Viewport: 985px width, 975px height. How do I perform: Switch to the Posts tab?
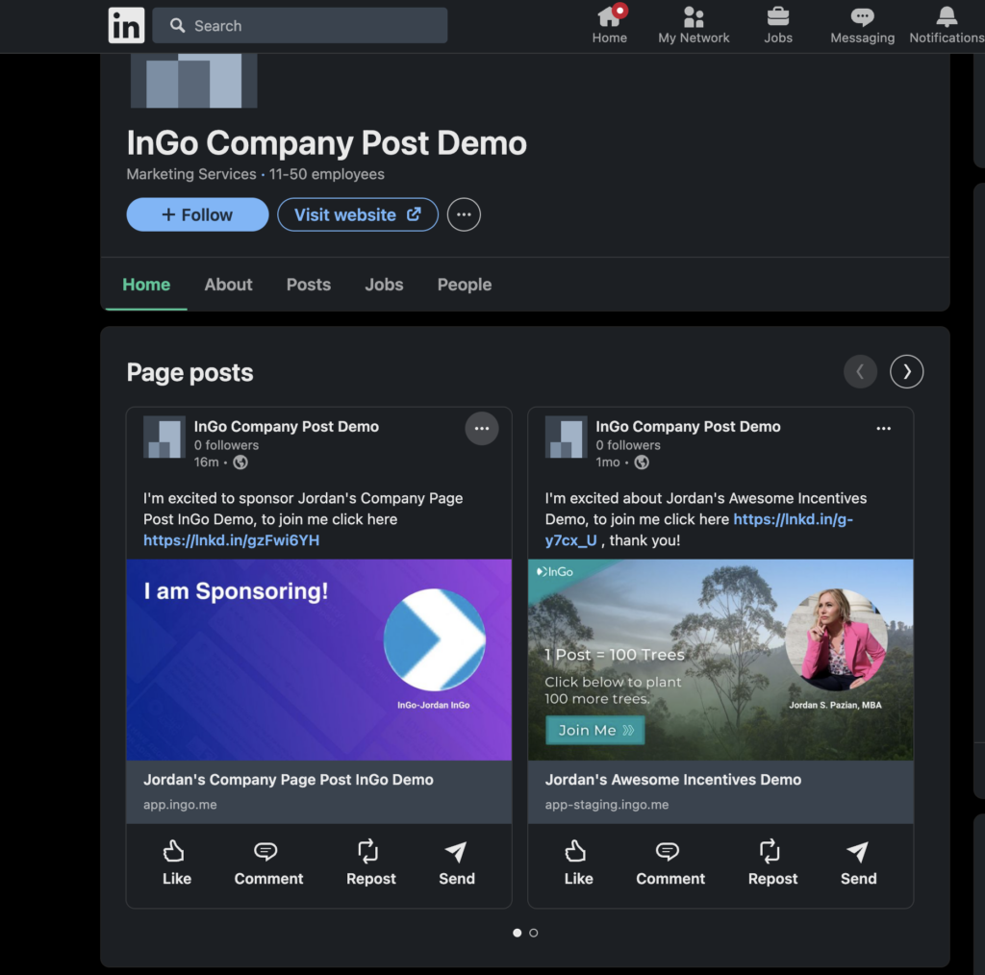309,285
